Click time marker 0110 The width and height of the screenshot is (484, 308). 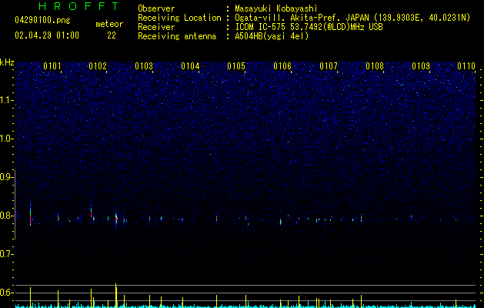pyautogui.click(x=466, y=66)
